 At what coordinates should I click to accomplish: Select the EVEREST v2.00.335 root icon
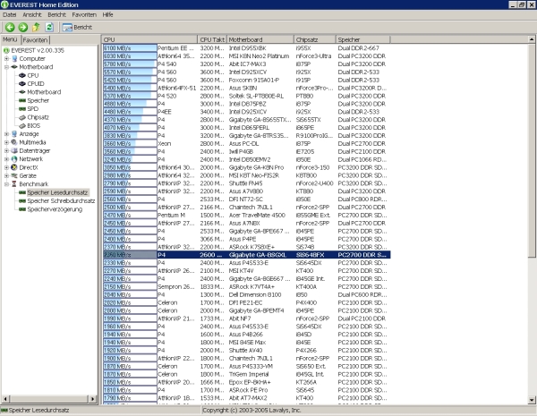click(6, 50)
